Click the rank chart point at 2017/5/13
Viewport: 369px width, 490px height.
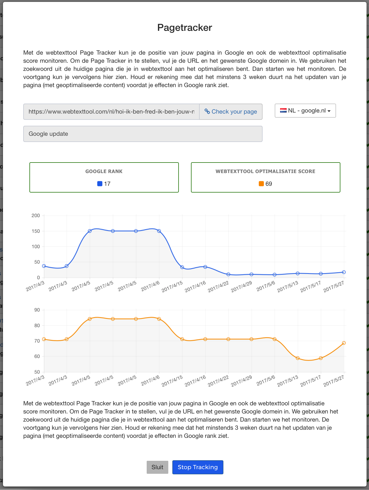pyautogui.click(x=298, y=273)
